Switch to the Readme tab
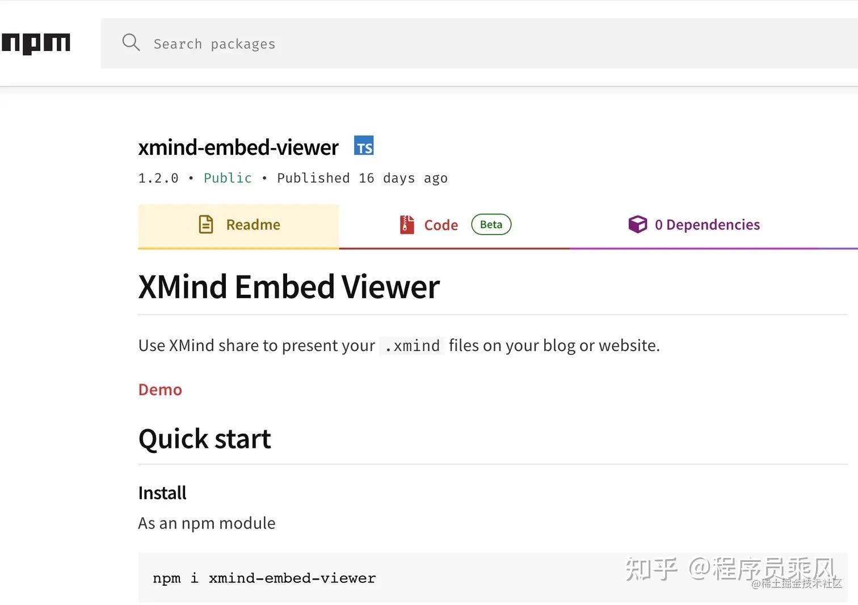 [253, 225]
